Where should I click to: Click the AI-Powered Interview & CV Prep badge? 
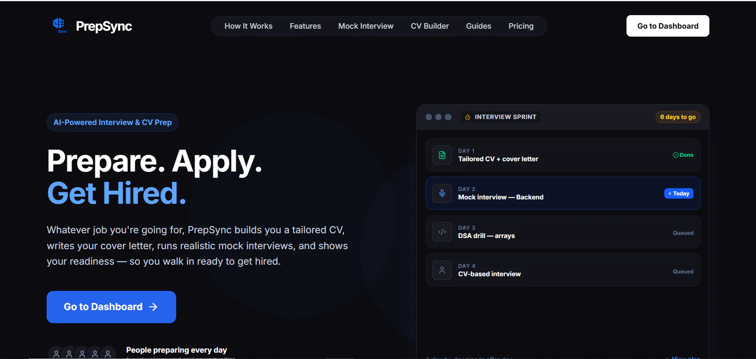[112, 122]
